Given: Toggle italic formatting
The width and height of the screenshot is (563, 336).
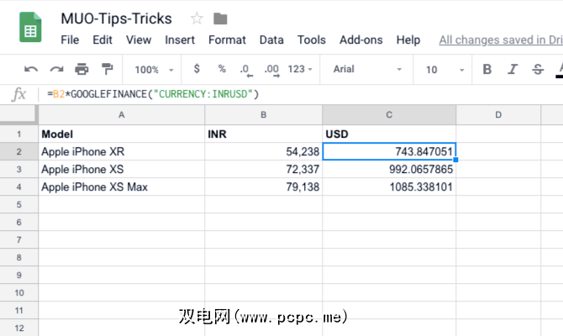Looking at the screenshot, I should [x=513, y=70].
